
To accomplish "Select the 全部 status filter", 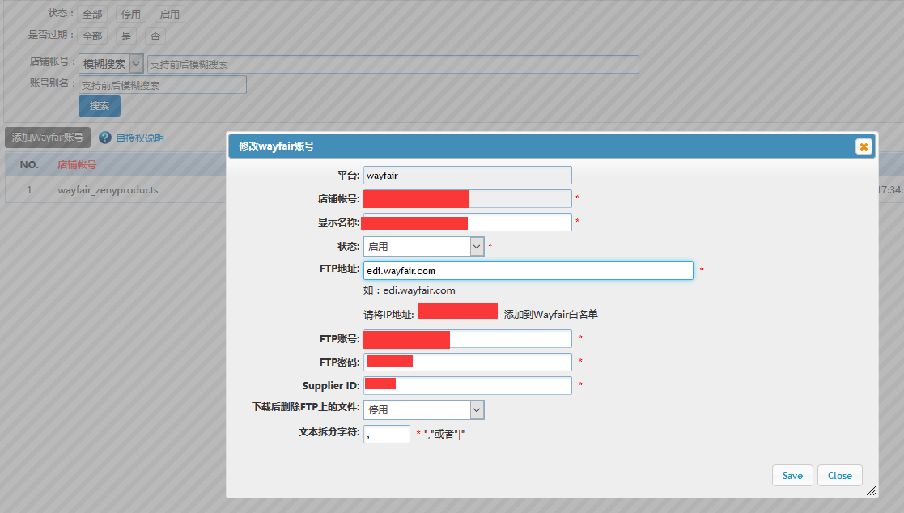I will click(91, 15).
